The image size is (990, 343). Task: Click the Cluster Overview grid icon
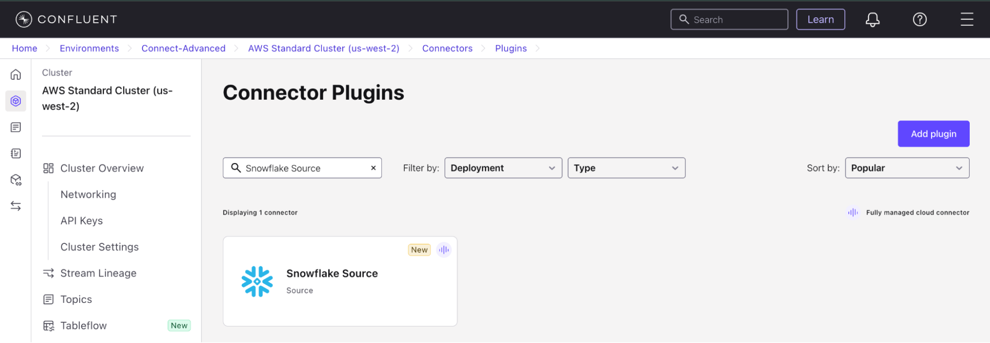(x=49, y=169)
